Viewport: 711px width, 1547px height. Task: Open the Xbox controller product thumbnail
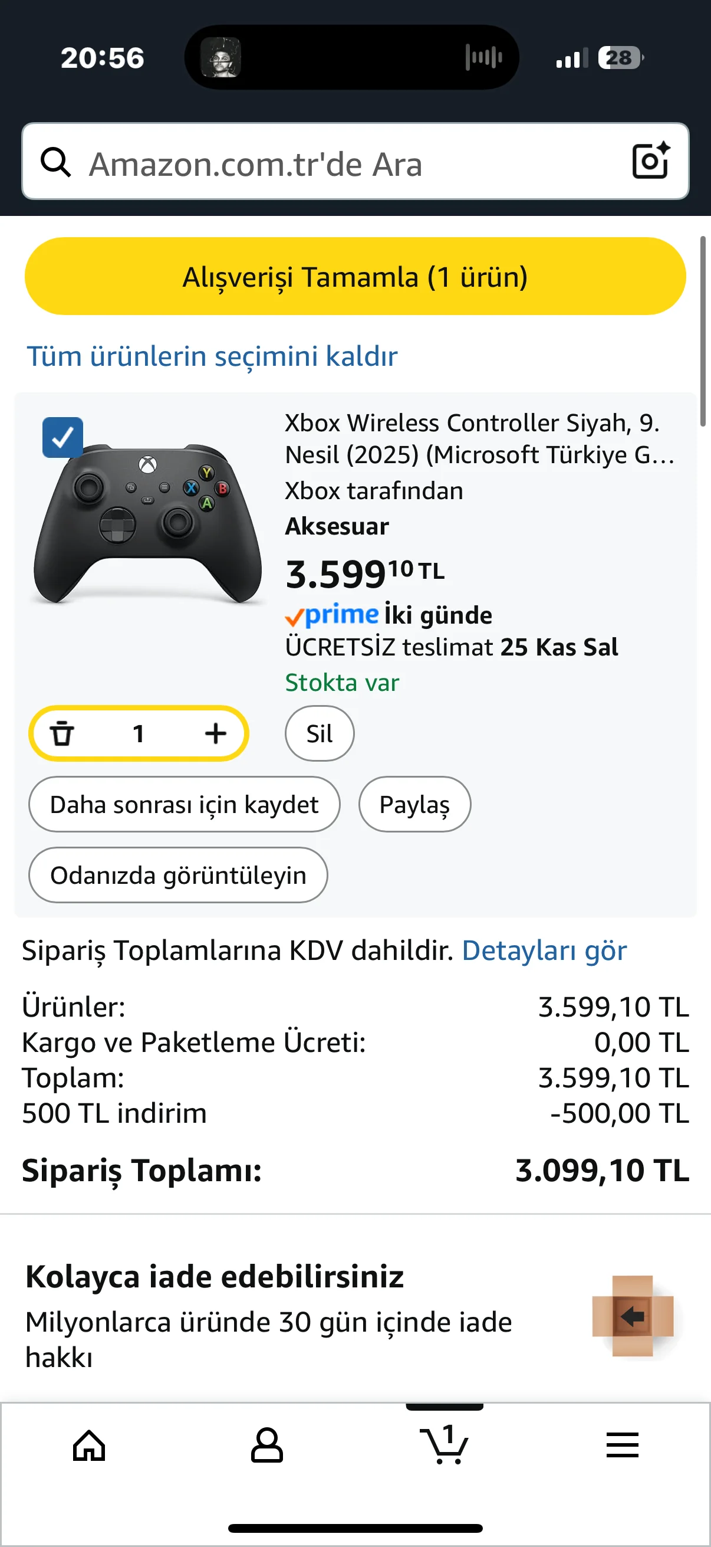coord(147,523)
